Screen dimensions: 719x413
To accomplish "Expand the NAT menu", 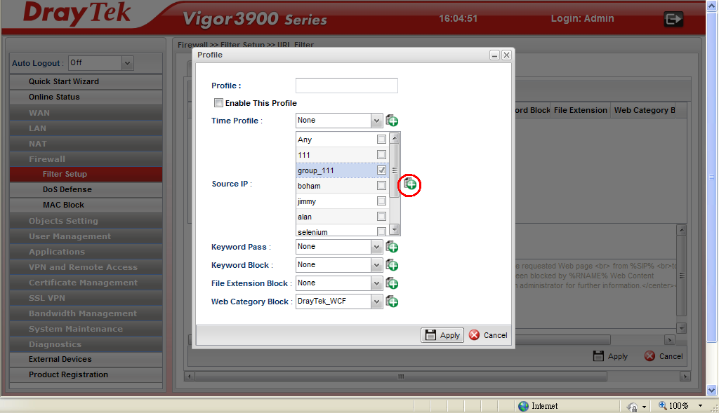I will 86,144.
